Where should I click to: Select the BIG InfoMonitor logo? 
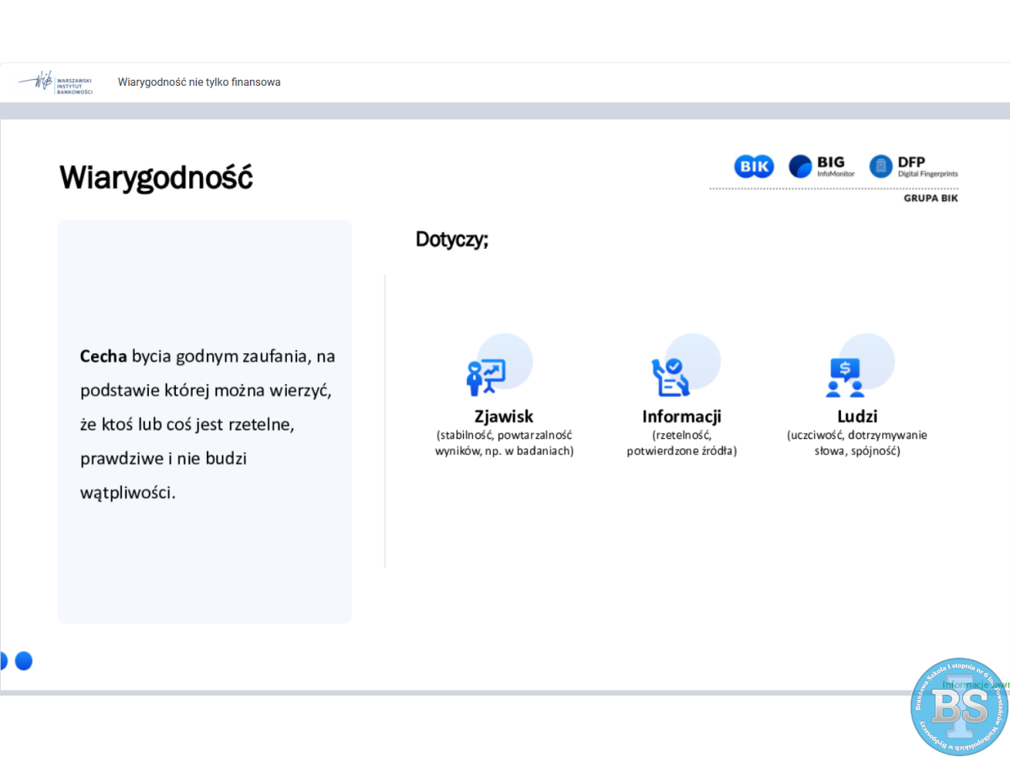(x=821, y=167)
